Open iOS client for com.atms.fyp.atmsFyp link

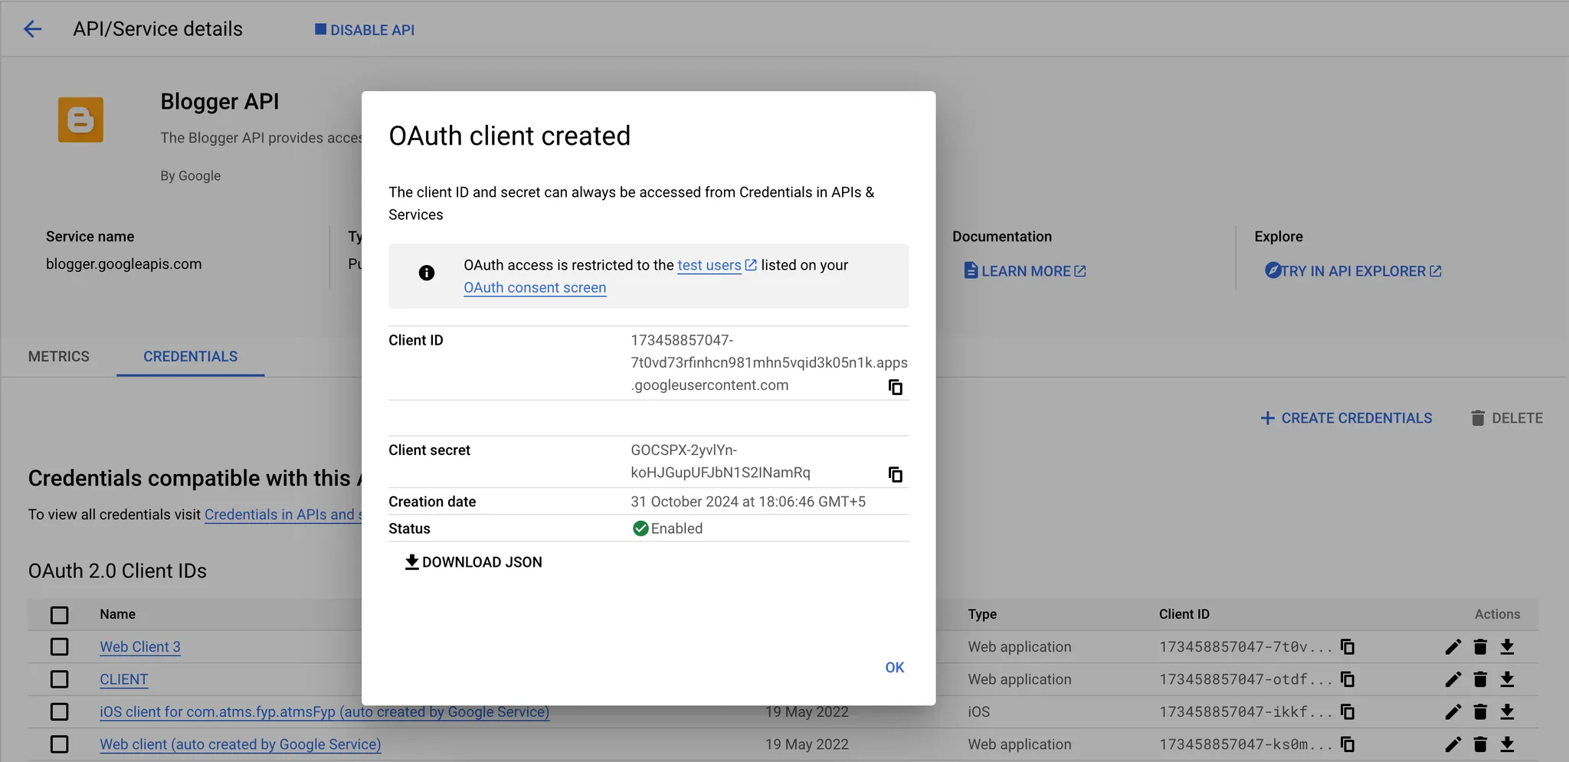coord(324,712)
